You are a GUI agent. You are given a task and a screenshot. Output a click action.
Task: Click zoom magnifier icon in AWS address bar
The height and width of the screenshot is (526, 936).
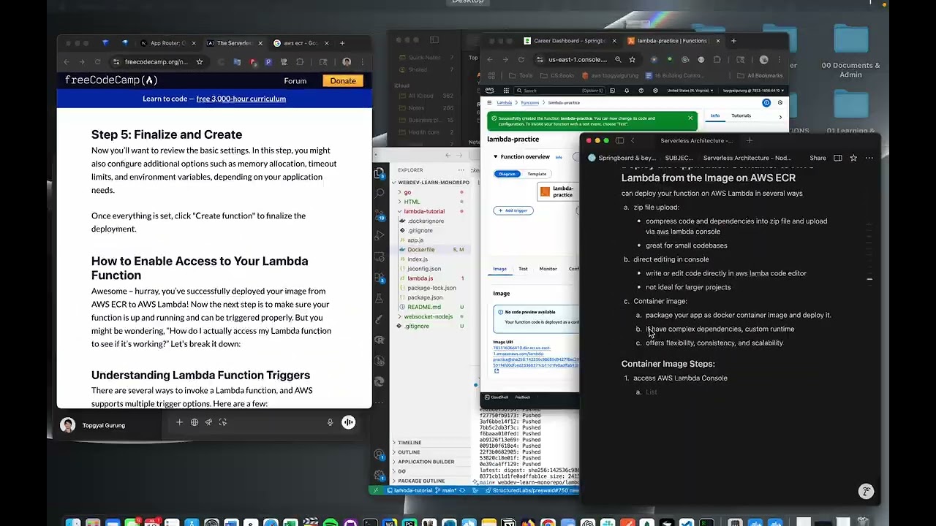click(x=618, y=59)
